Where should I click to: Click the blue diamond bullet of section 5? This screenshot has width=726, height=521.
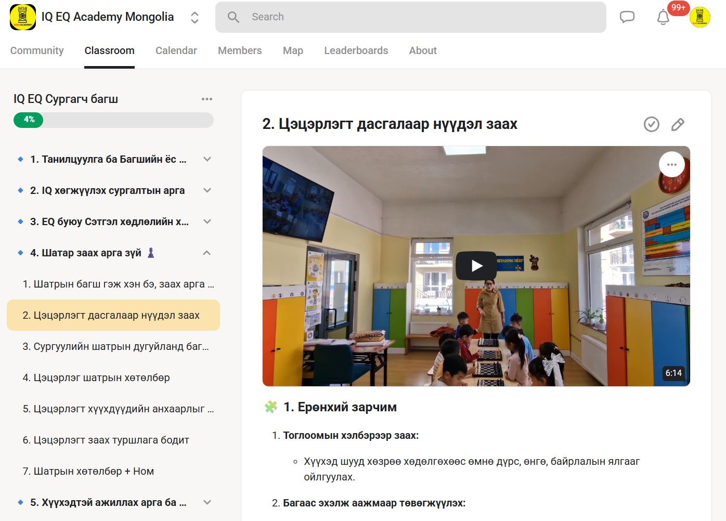click(20, 502)
